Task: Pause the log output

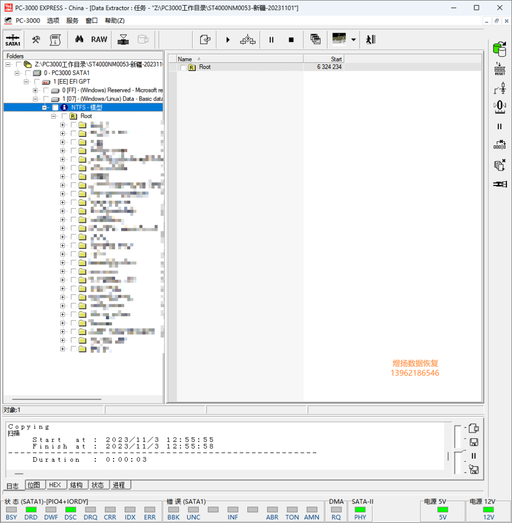Action: [474, 456]
